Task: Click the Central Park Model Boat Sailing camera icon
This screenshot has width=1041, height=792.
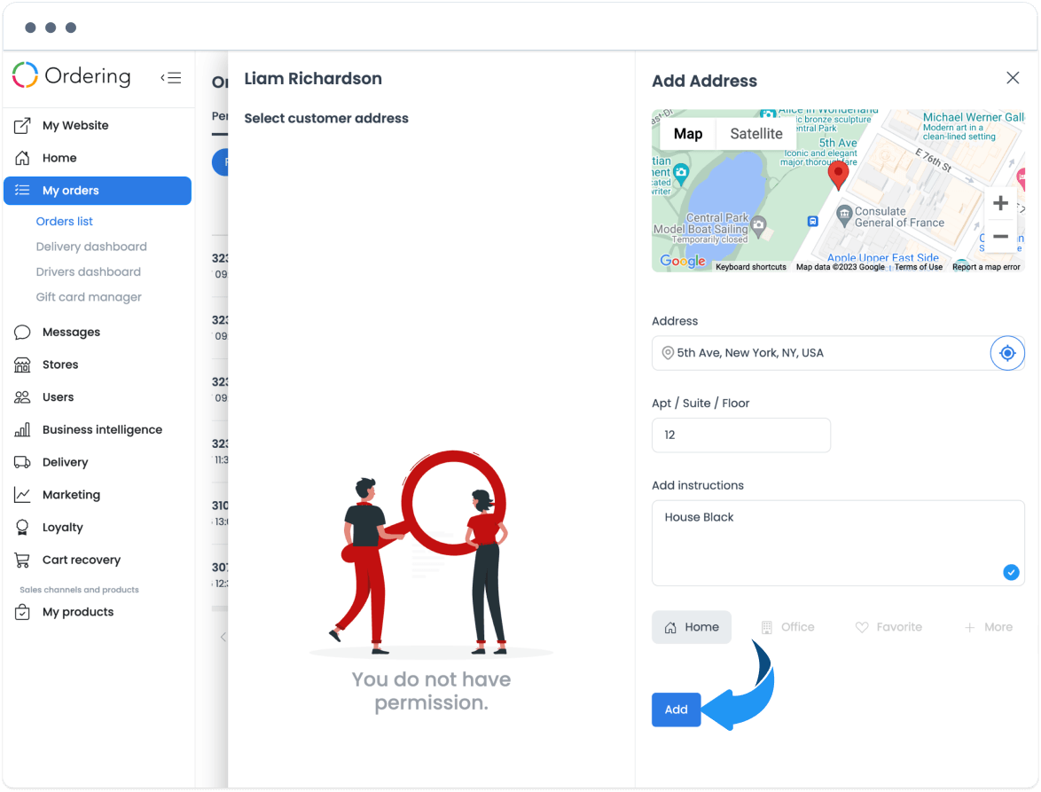Action: (x=758, y=226)
